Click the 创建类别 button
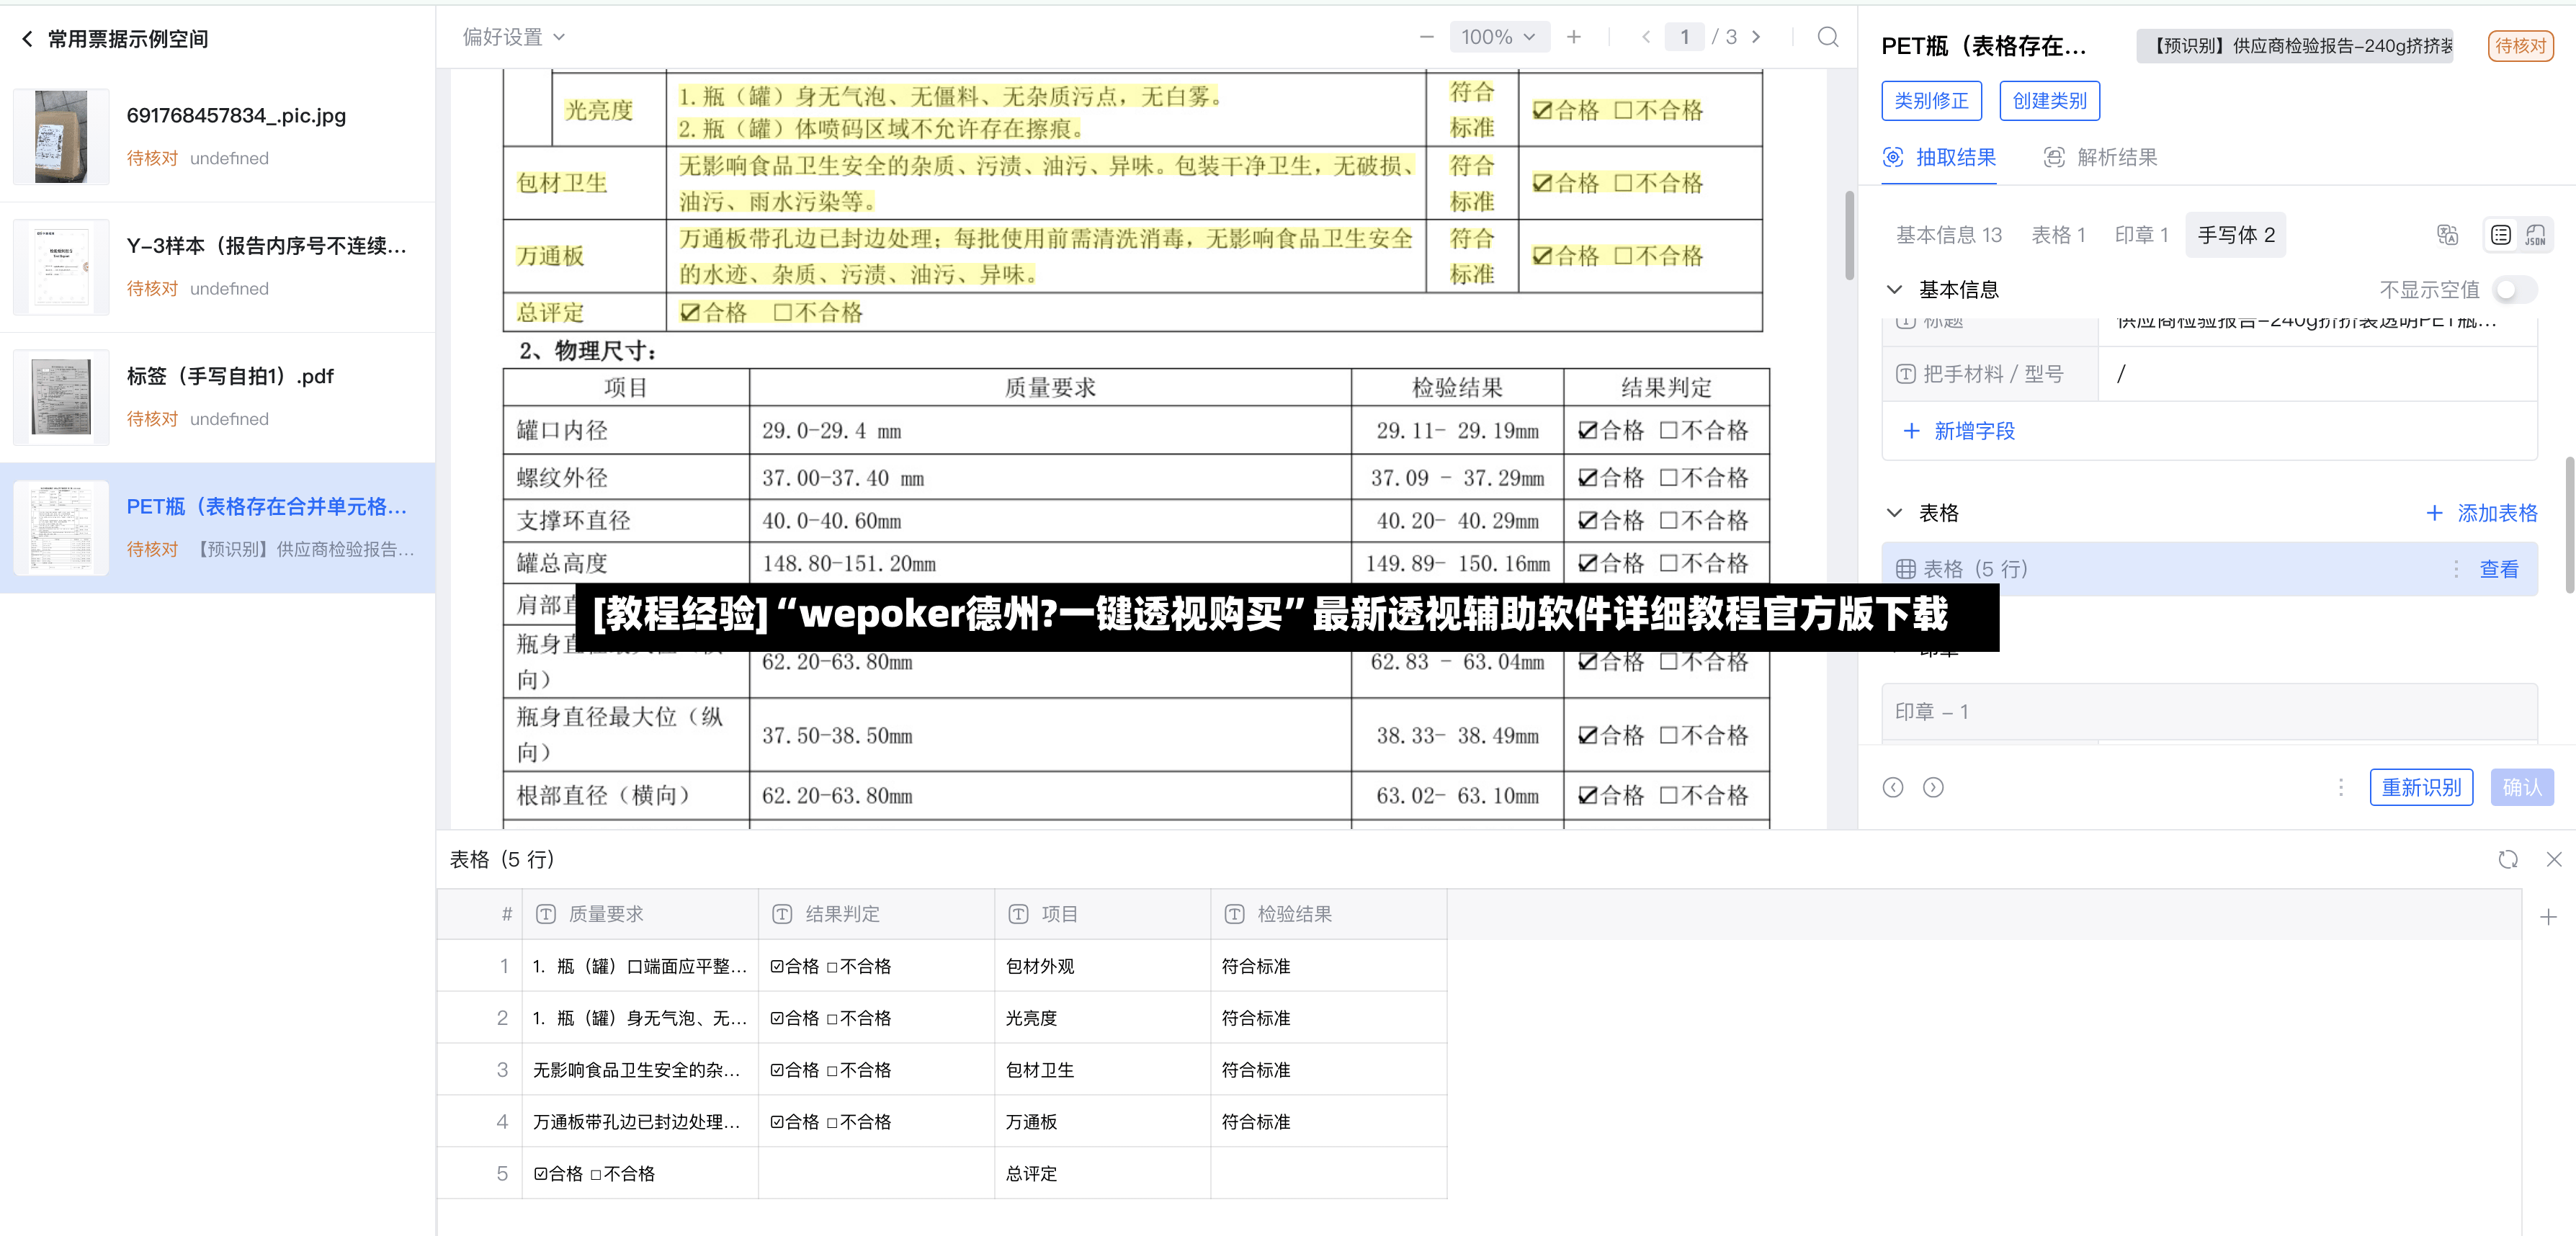 point(2049,101)
